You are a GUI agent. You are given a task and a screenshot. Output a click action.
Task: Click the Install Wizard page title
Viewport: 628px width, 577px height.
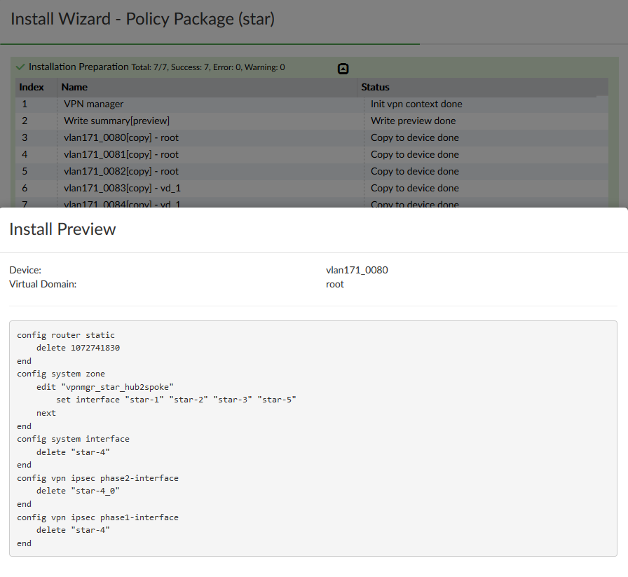(x=143, y=19)
